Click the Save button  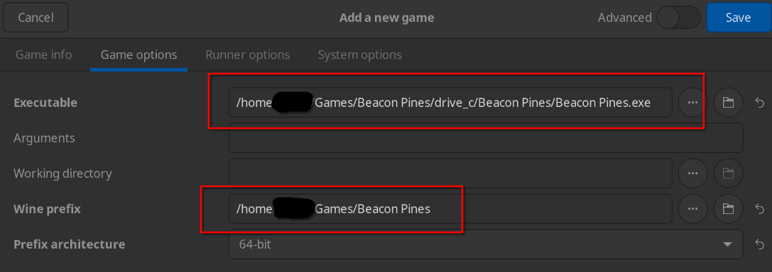tap(739, 18)
